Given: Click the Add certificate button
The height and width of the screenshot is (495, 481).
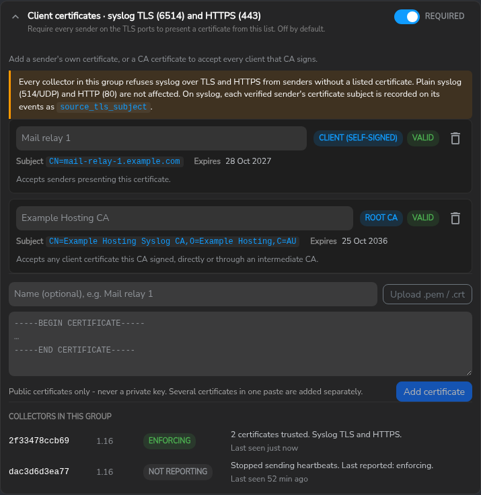Looking at the screenshot, I should [x=434, y=392].
